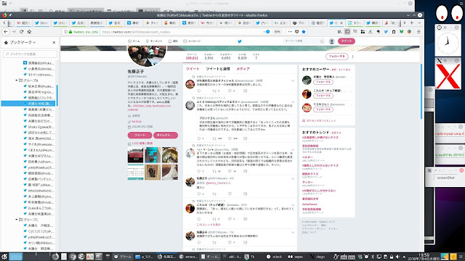Open the 東京医科大学 trend link
Viewport: 465px width, 261px height.
pyautogui.click(x=310, y=199)
